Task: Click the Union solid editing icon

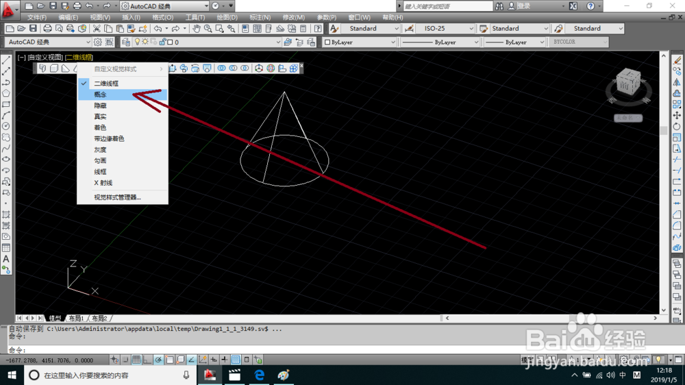Action: tap(222, 69)
